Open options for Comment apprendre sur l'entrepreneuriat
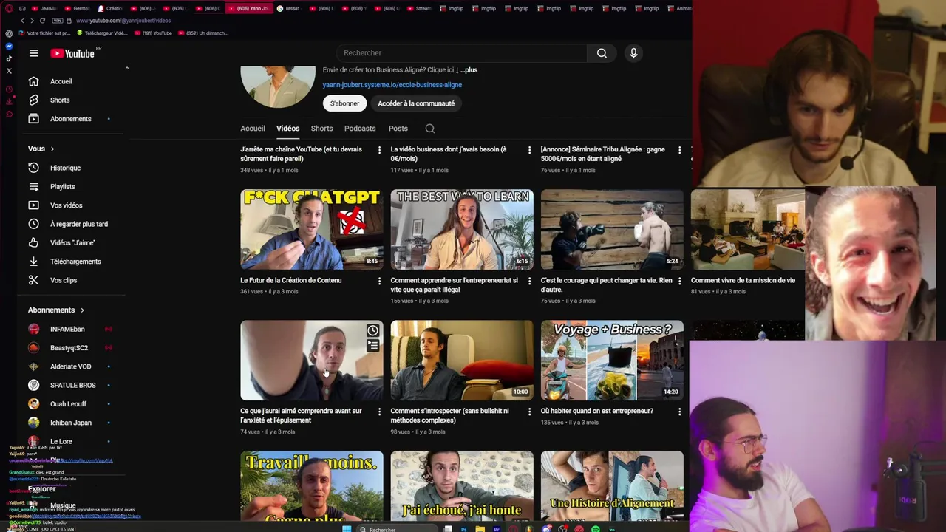 tap(529, 281)
